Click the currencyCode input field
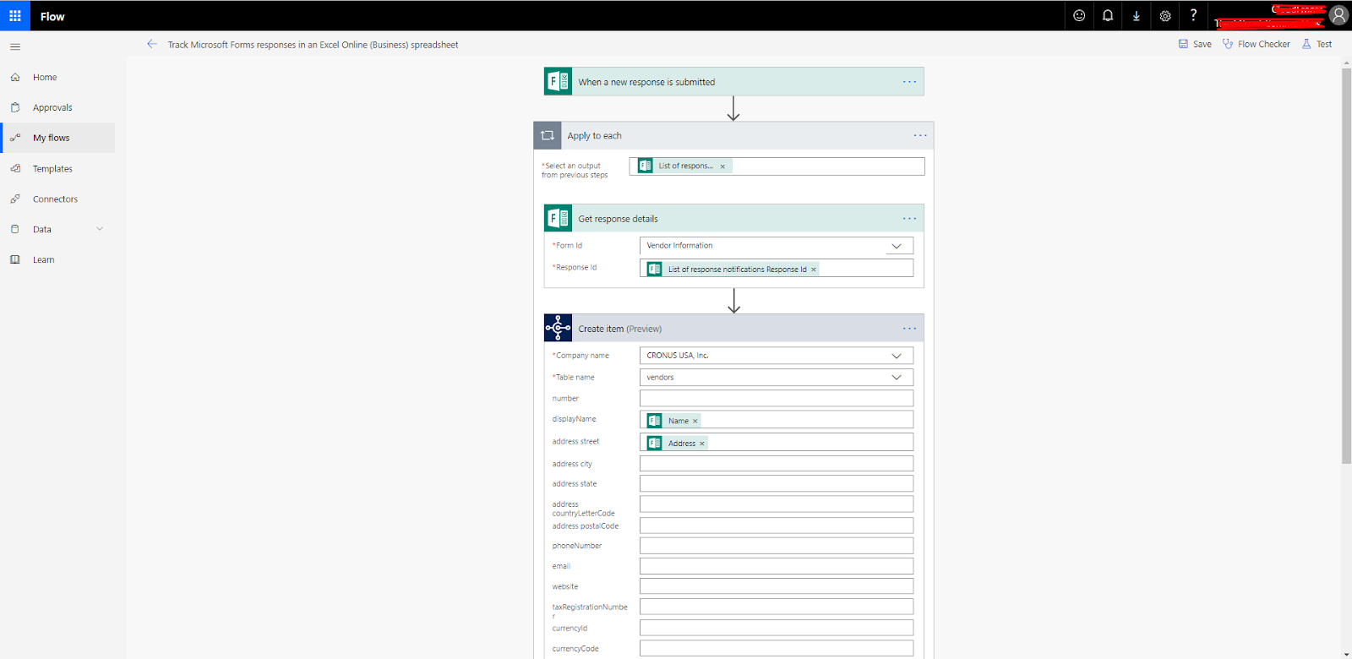Screen dimensions: 1352x659 click(777, 648)
